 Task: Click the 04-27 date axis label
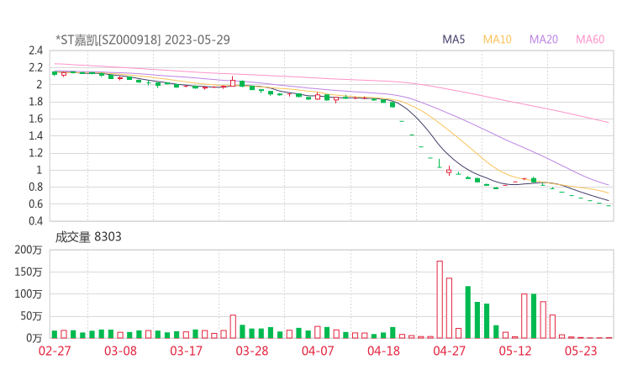449,351
